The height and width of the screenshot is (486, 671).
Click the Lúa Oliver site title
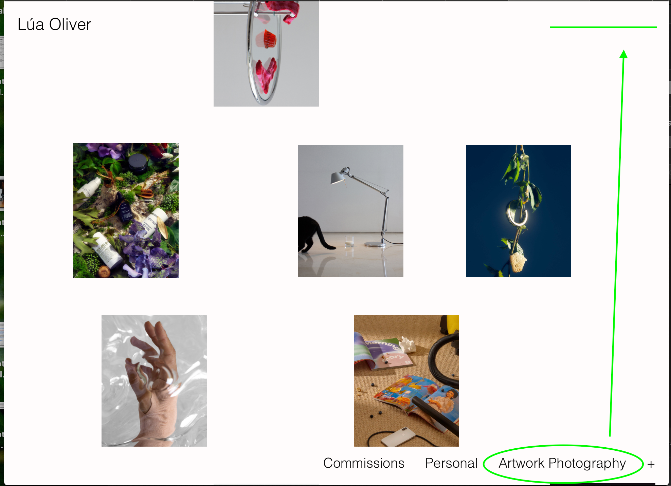coord(54,24)
